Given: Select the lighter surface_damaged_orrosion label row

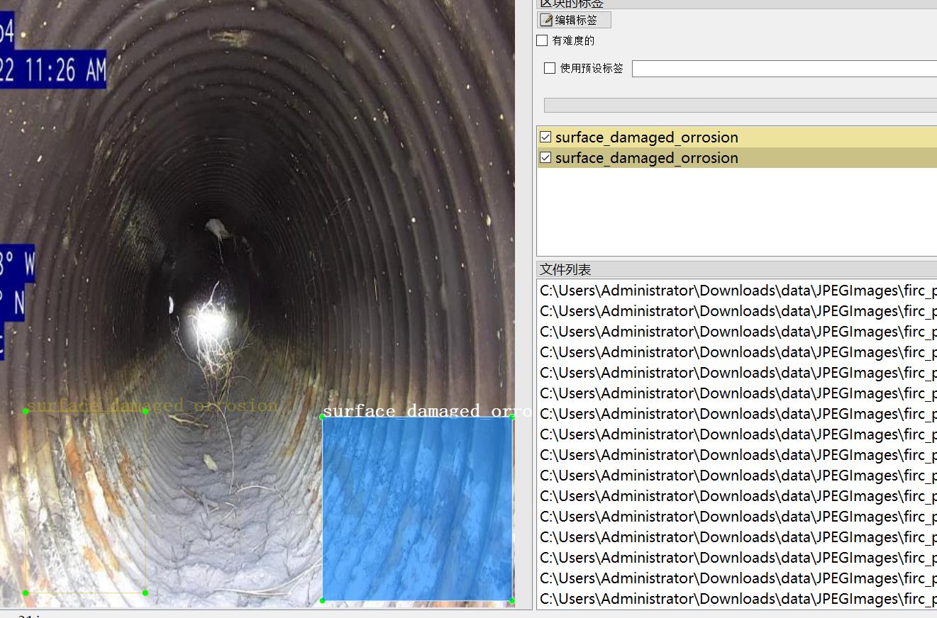Looking at the screenshot, I should pos(737,137).
